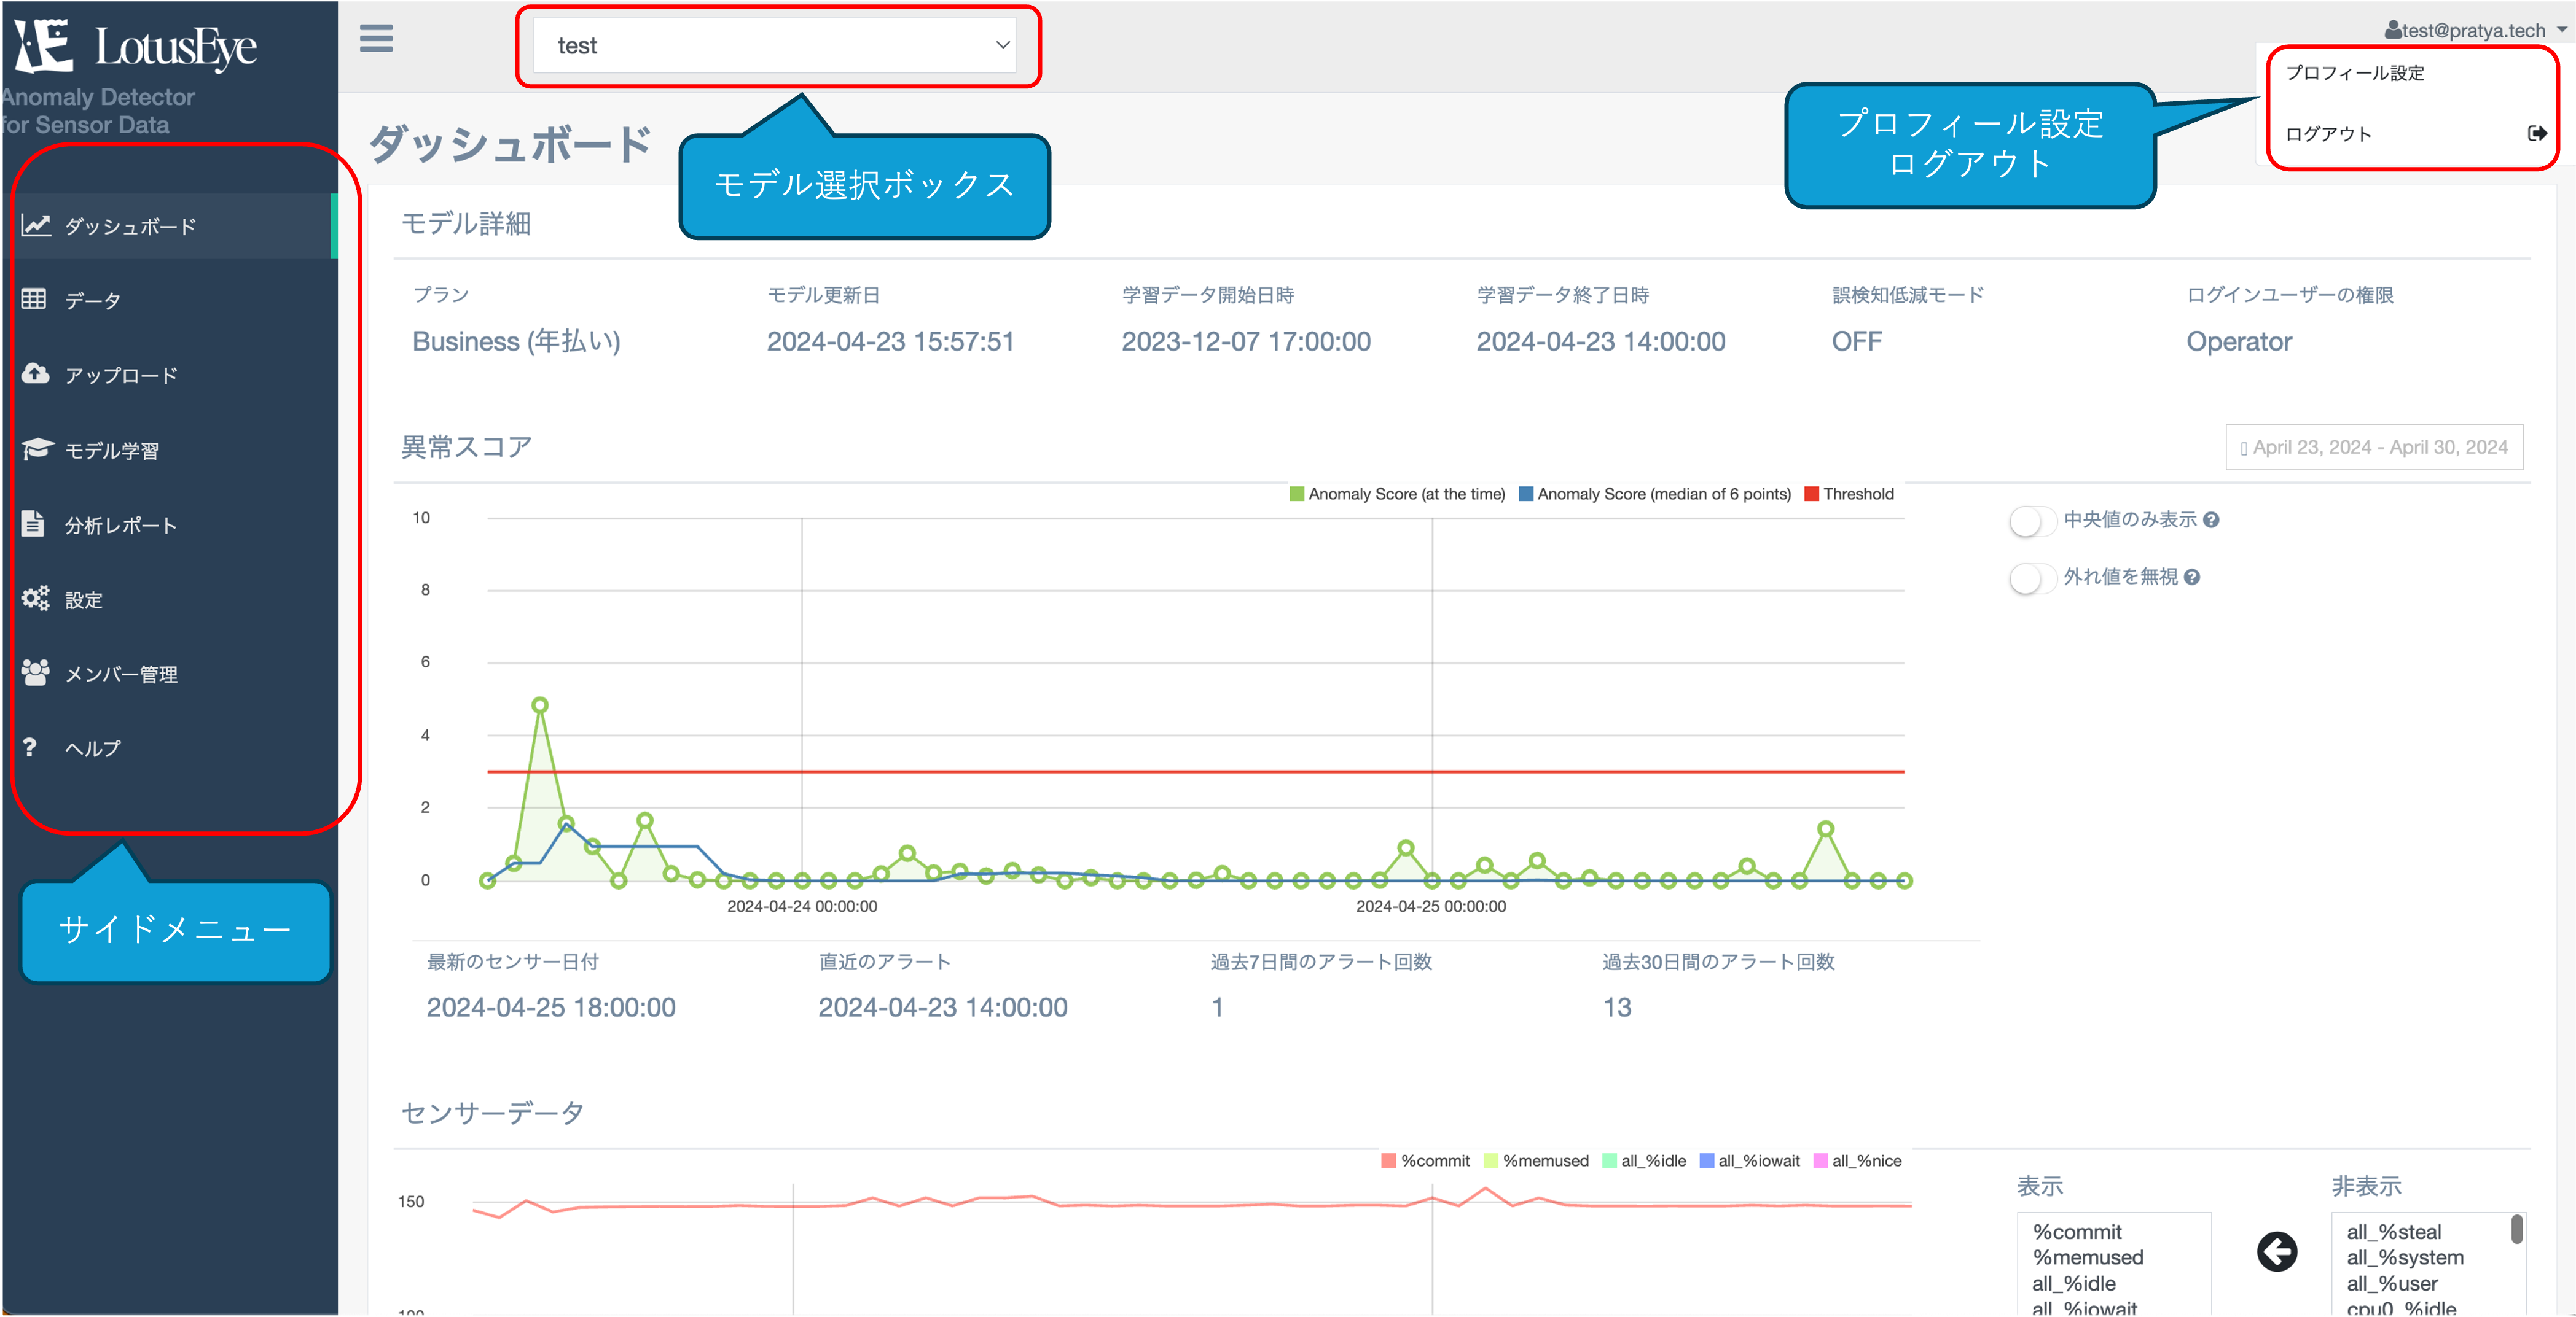Click the left arrow button between sensor lists
This screenshot has width=2576, height=1317.
click(2277, 1252)
